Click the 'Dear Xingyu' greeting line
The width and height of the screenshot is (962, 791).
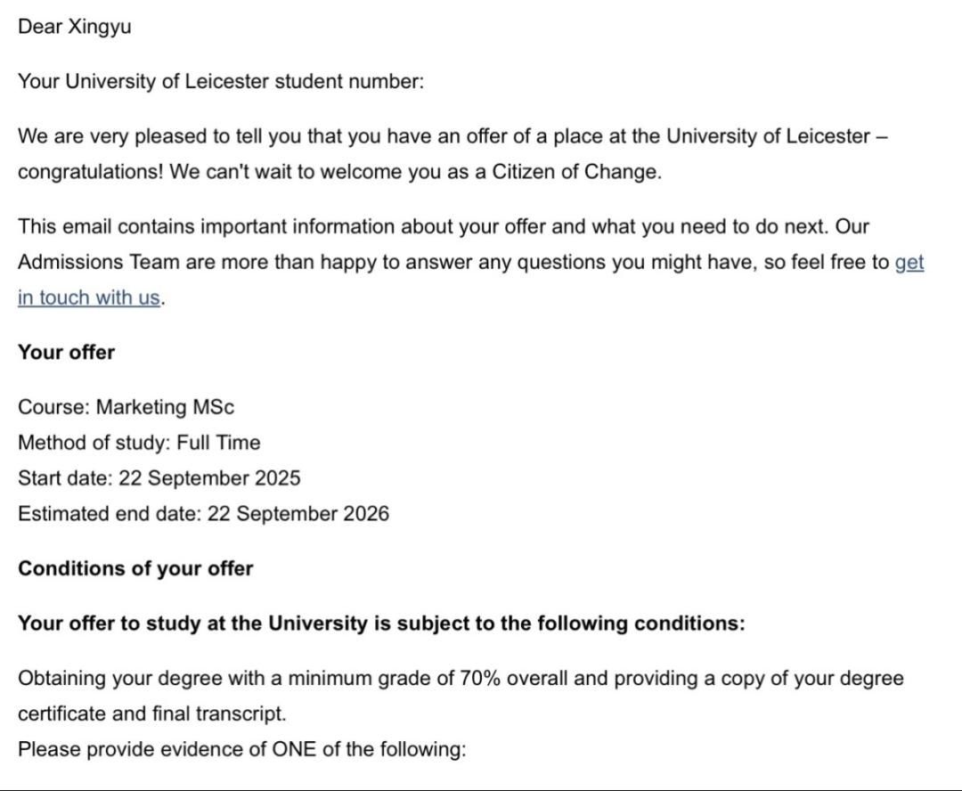(75, 27)
